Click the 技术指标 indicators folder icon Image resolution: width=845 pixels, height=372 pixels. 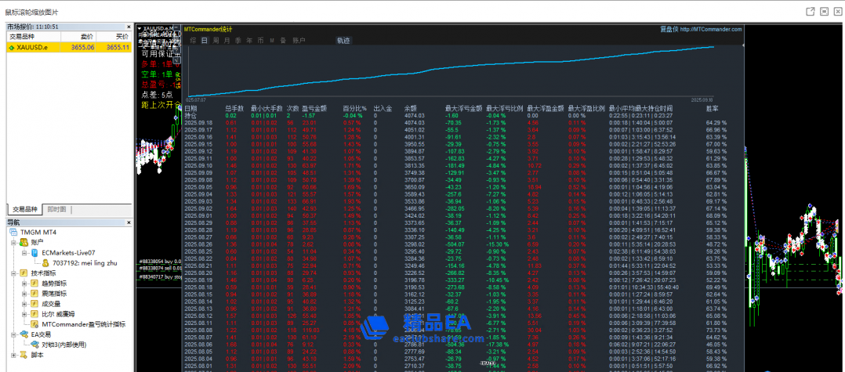click(x=24, y=273)
